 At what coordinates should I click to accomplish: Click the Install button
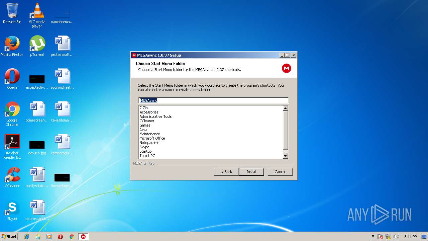pos(251,172)
